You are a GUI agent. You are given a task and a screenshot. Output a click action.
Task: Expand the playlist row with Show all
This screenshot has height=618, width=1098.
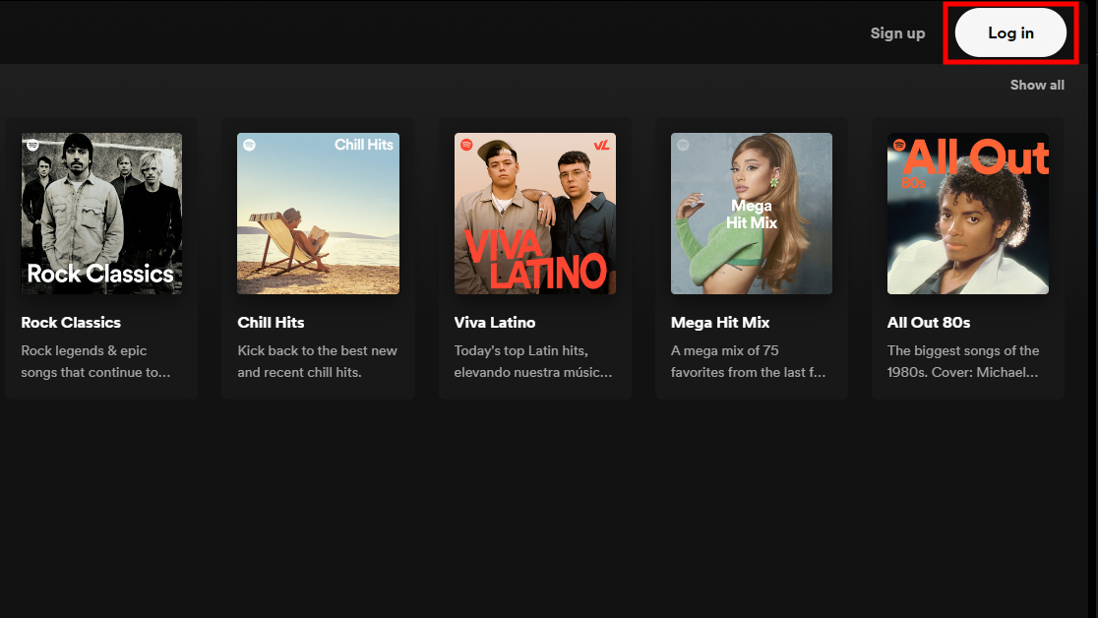coord(1037,85)
